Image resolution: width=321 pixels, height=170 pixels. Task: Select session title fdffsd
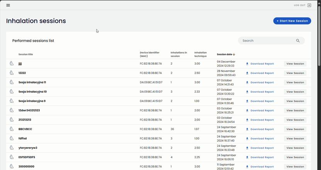(x=22, y=139)
